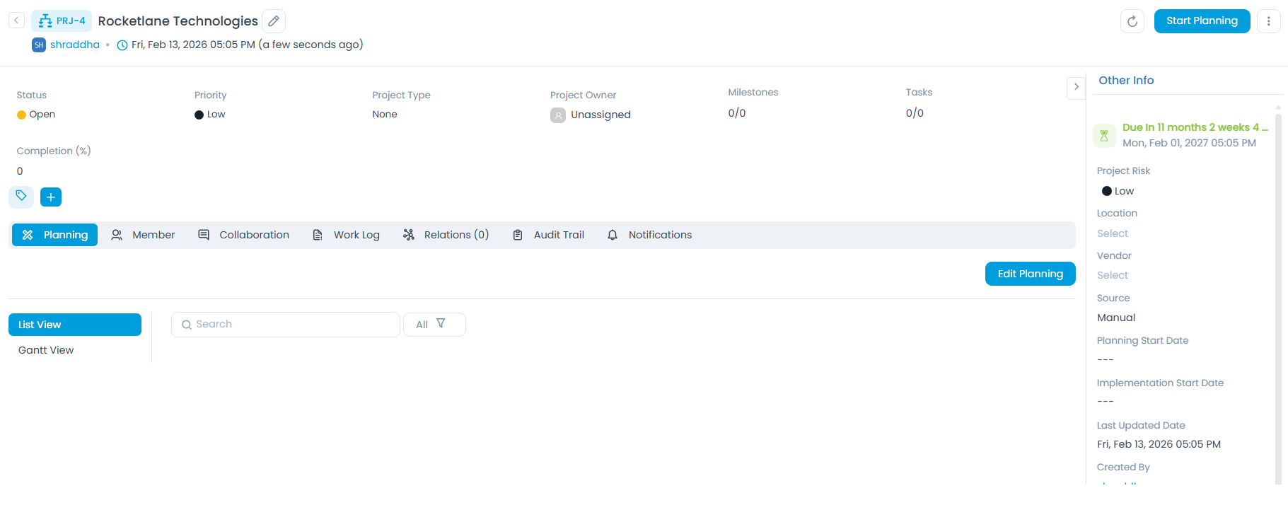Open the Notifications tab
This screenshot has height=505, width=1288.
coord(650,235)
